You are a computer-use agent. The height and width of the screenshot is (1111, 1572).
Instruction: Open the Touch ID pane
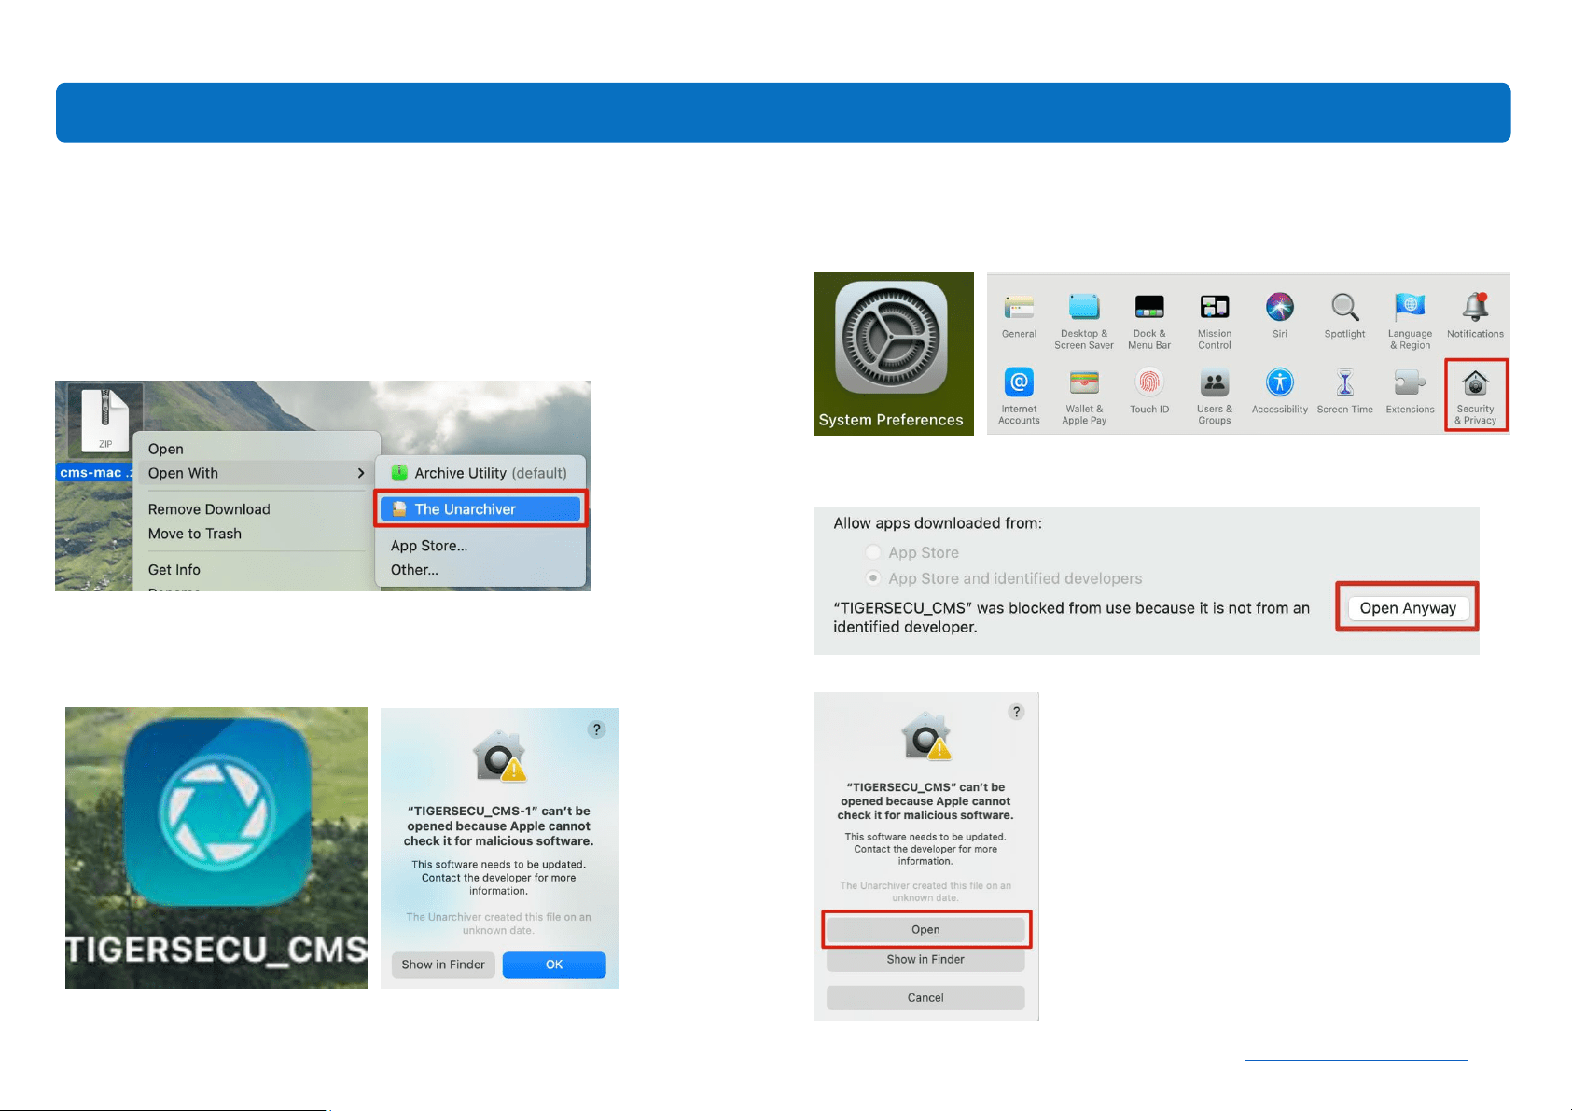point(1149,391)
